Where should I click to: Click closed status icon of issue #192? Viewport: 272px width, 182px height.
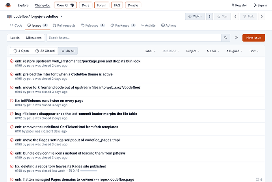tap(11, 114)
